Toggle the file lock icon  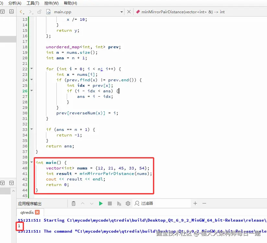[x=40, y=12]
